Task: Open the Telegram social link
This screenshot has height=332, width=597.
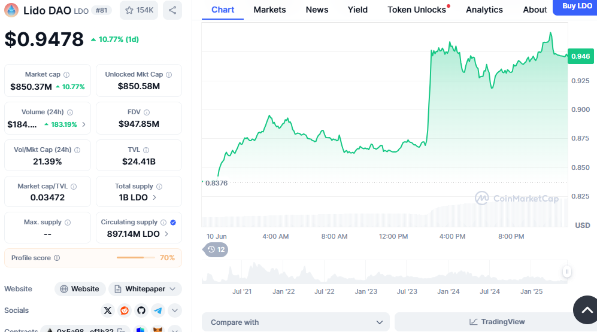Action: [x=157, y=310]
